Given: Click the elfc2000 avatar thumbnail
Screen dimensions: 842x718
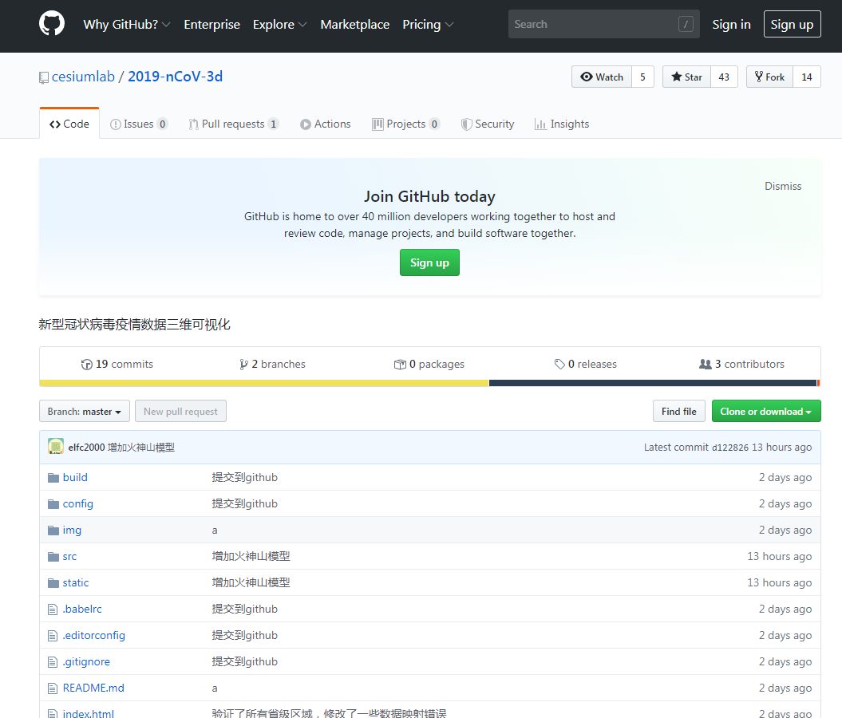Looking at the screenshot, I should [56, 447].
